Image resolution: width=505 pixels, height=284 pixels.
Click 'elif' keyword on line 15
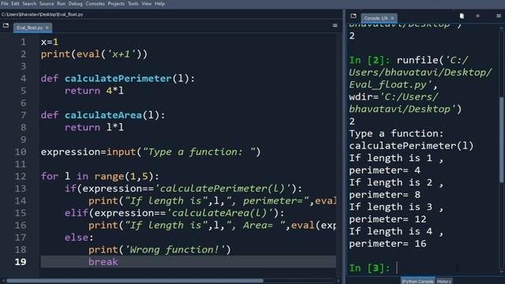pos(76,213)
